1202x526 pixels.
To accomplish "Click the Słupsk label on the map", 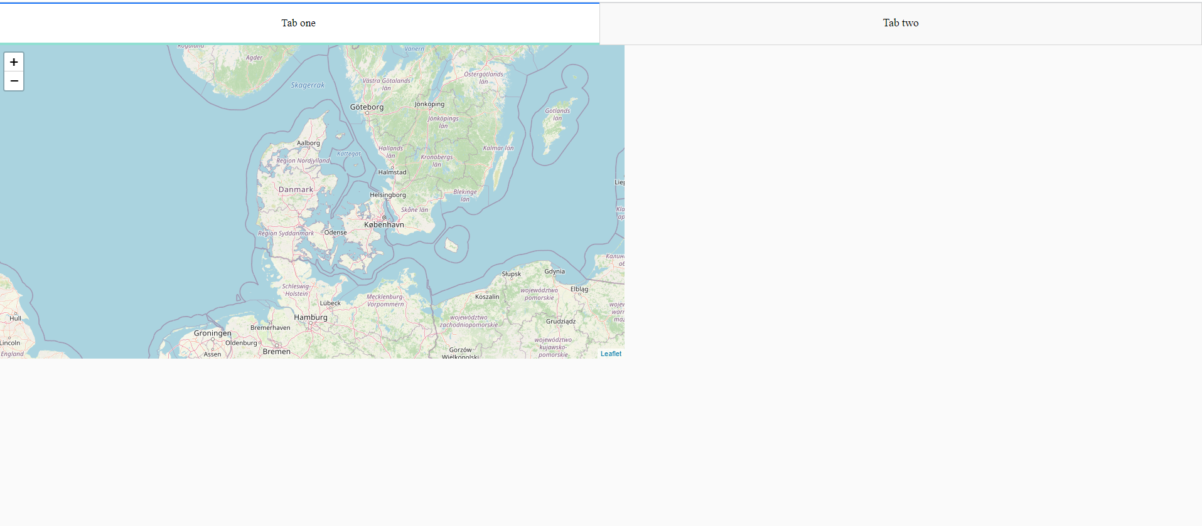I will (512, 274).
